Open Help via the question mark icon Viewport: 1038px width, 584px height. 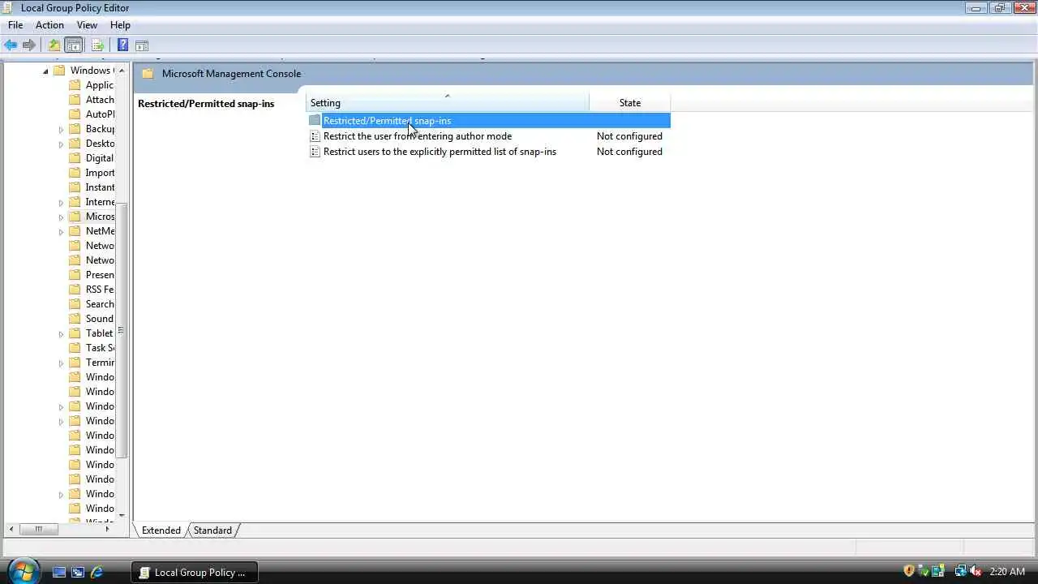pyautogui.click(x=122, y=45)
